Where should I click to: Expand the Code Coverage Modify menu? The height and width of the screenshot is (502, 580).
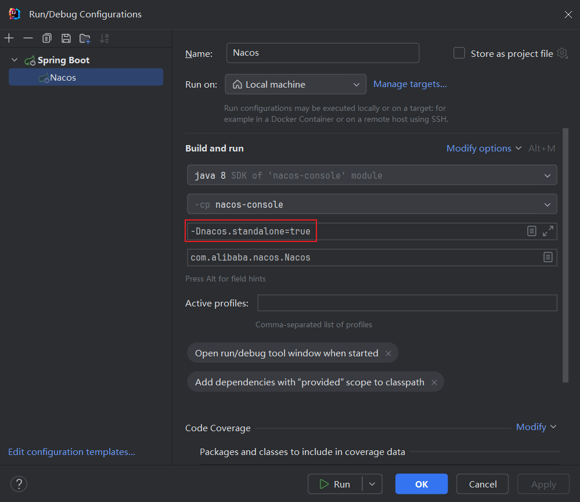(536, 427)
